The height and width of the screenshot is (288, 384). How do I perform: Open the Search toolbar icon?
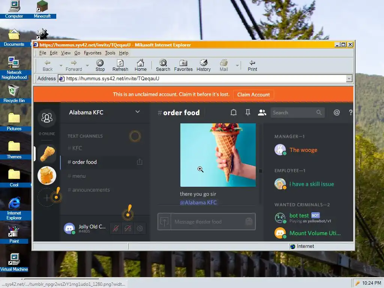[x=163, y=66]
